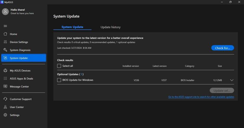The height and width of the screenshot is (128, 244).
Task: Toggle the hamburger menu to collapse sidebar
Action: [x=5, y=26]
